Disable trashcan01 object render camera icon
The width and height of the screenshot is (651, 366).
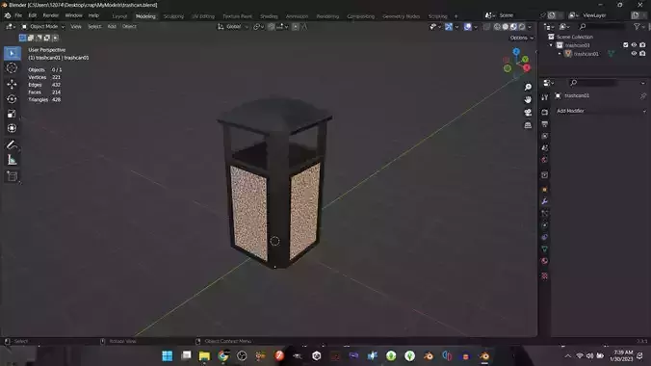coord(642,54)
